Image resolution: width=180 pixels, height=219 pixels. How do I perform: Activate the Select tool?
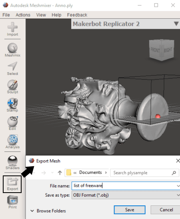12,68
